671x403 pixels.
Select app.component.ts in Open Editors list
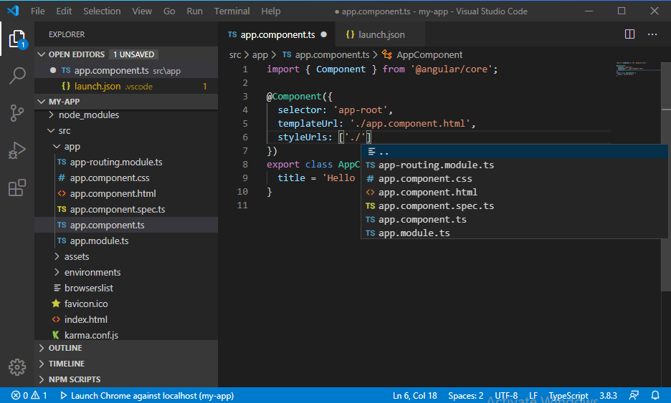pos(126,71)
